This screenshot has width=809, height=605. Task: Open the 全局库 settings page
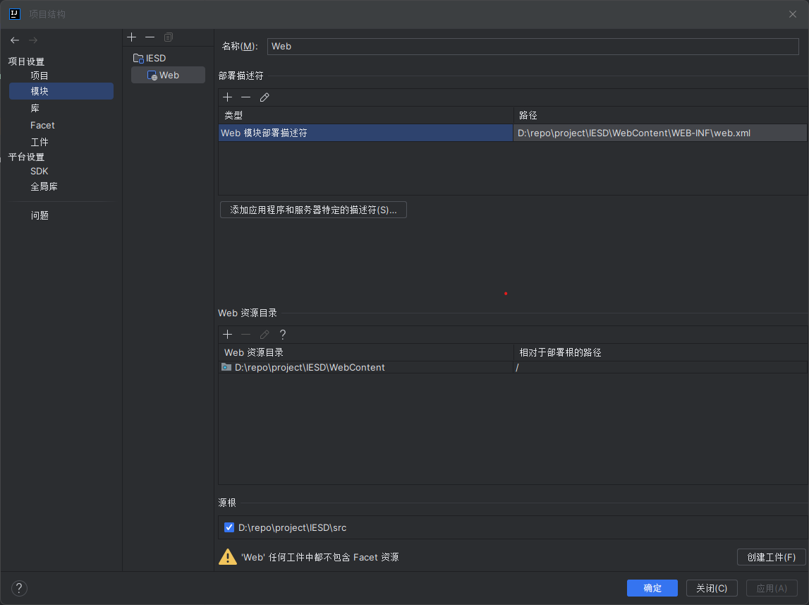44,186
